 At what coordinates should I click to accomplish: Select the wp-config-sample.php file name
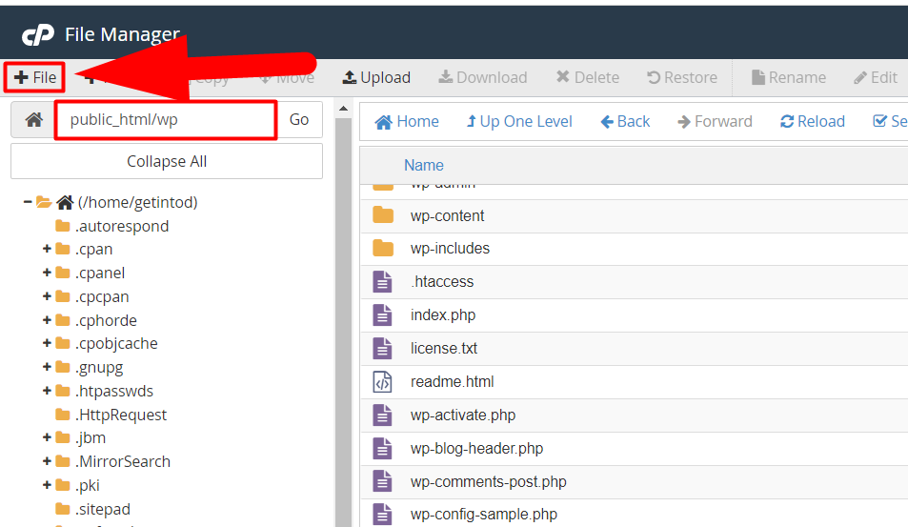coord(483,515)
